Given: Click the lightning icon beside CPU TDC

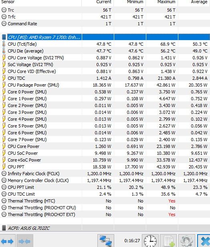Looking at the screenshot, I should click(4, 78).
